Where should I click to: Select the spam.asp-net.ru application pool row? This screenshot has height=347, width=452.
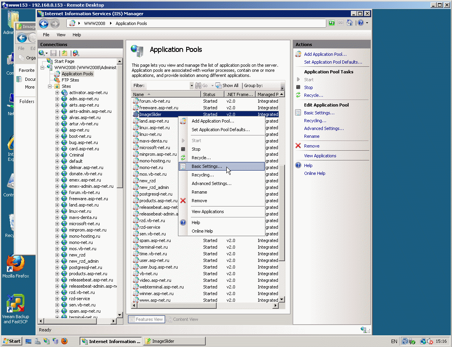[x=205, y=241]
